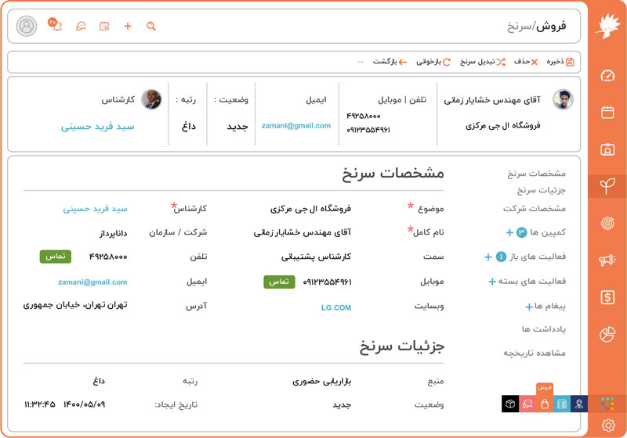The width and height of the screenshot is (627, 438).
Task: Click the target goals icon in sidebar
Action: pos(607,223)
